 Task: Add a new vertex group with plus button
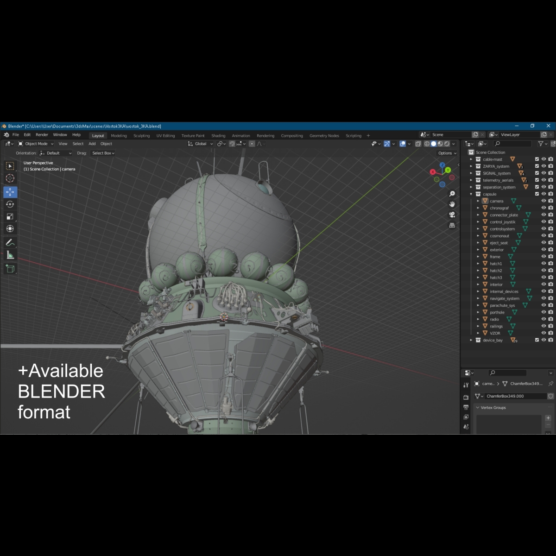(548, 418)
